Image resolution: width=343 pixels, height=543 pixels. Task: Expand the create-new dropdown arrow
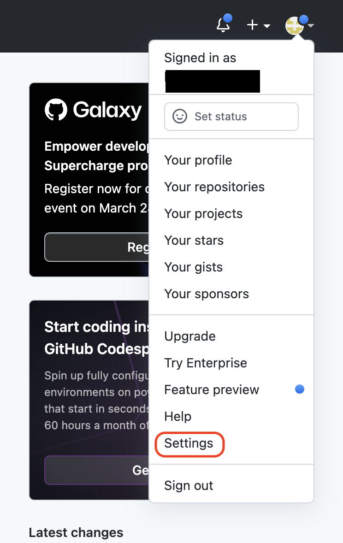(x=267, y=26)
